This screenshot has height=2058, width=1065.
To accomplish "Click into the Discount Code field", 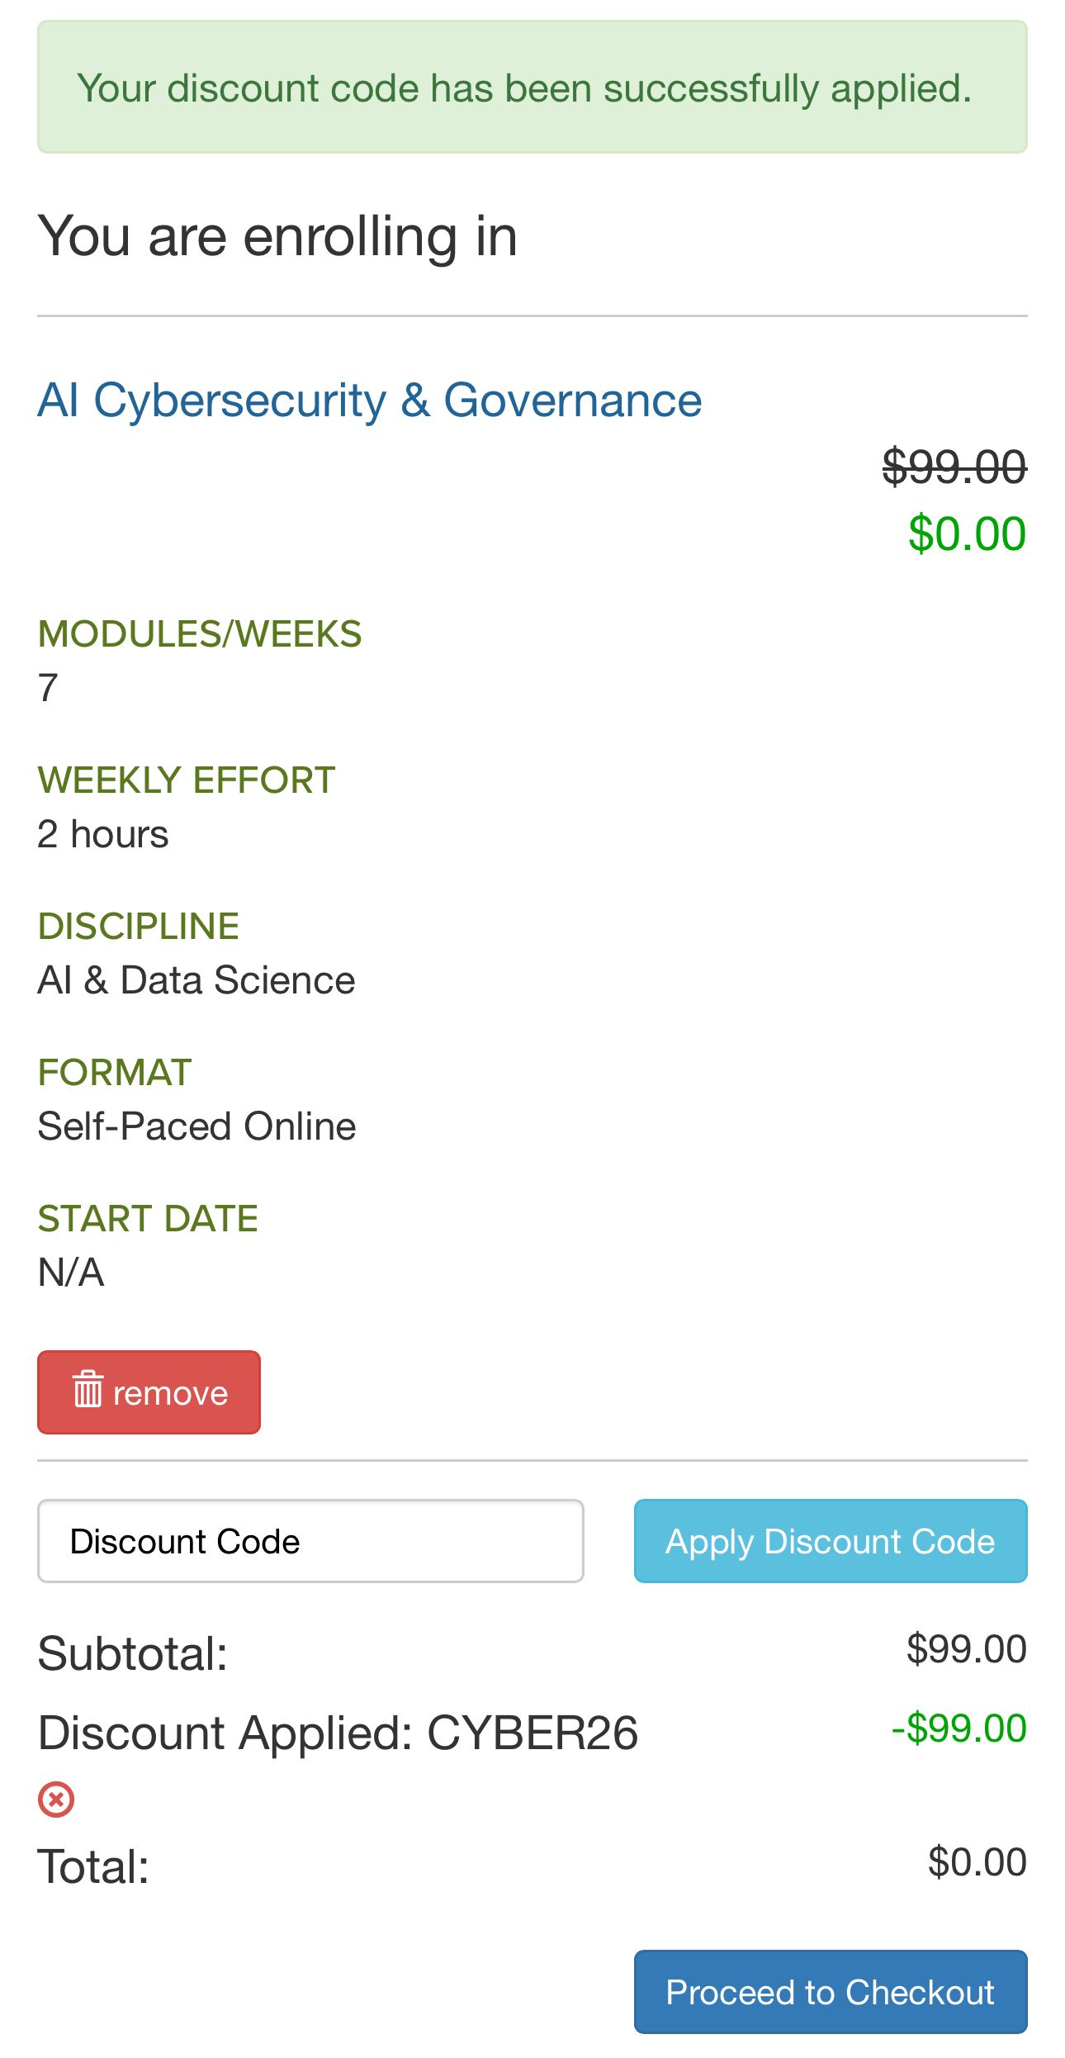I will [310, 1541].
